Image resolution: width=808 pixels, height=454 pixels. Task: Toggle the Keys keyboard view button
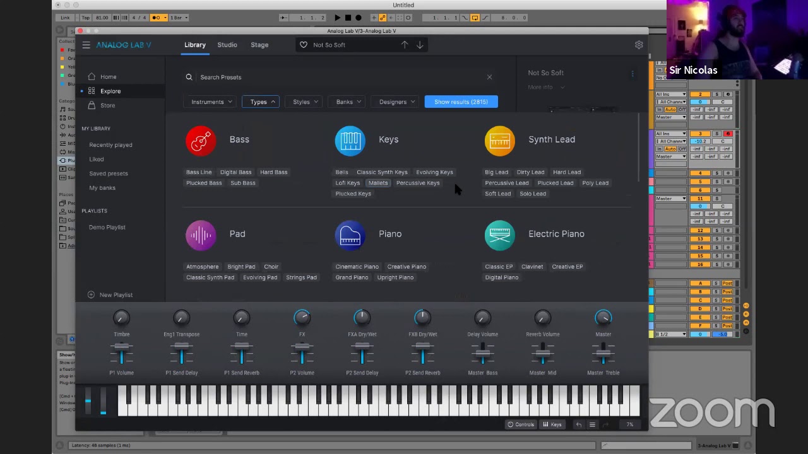(552, 424)
